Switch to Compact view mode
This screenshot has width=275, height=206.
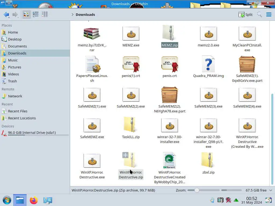(x=36, y=14)
